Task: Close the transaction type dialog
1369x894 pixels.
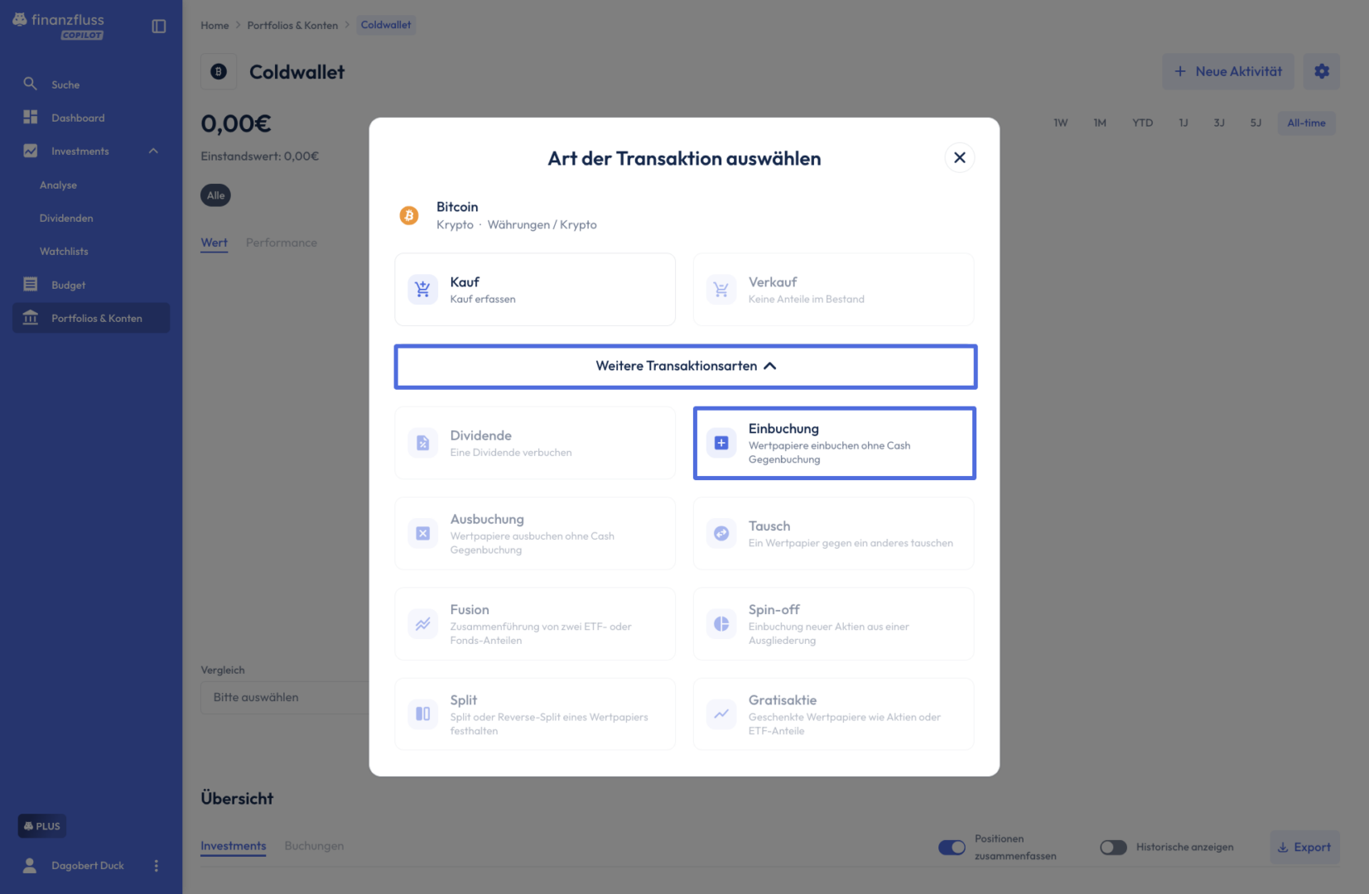Action: [960, 157]
